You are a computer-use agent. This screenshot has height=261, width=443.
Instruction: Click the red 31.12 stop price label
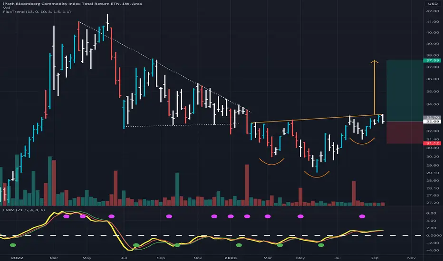(x=432, y=143)
